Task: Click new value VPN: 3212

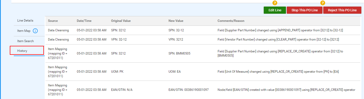Action: 176,39
